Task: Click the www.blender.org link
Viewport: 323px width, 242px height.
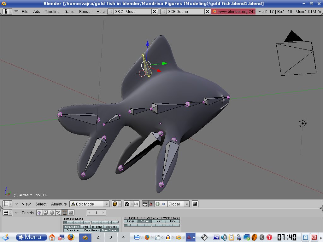Action: (233, 11)
